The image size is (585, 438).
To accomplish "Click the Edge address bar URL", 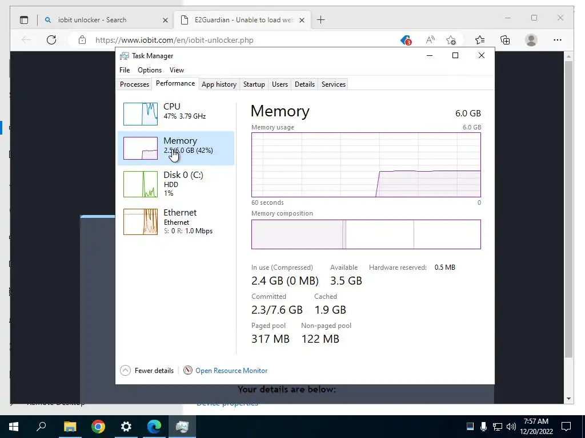I will click(x=174, y=40).
